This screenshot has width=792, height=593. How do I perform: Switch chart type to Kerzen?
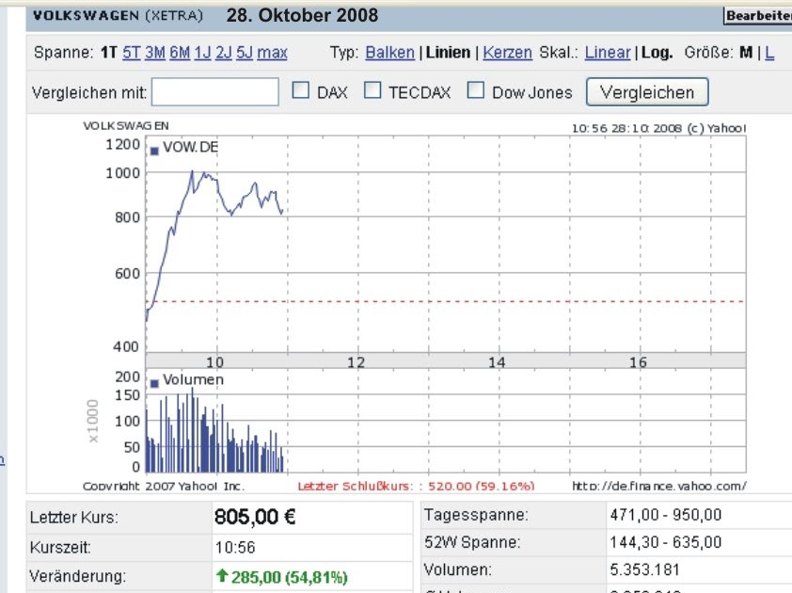(x=507, y=52)
